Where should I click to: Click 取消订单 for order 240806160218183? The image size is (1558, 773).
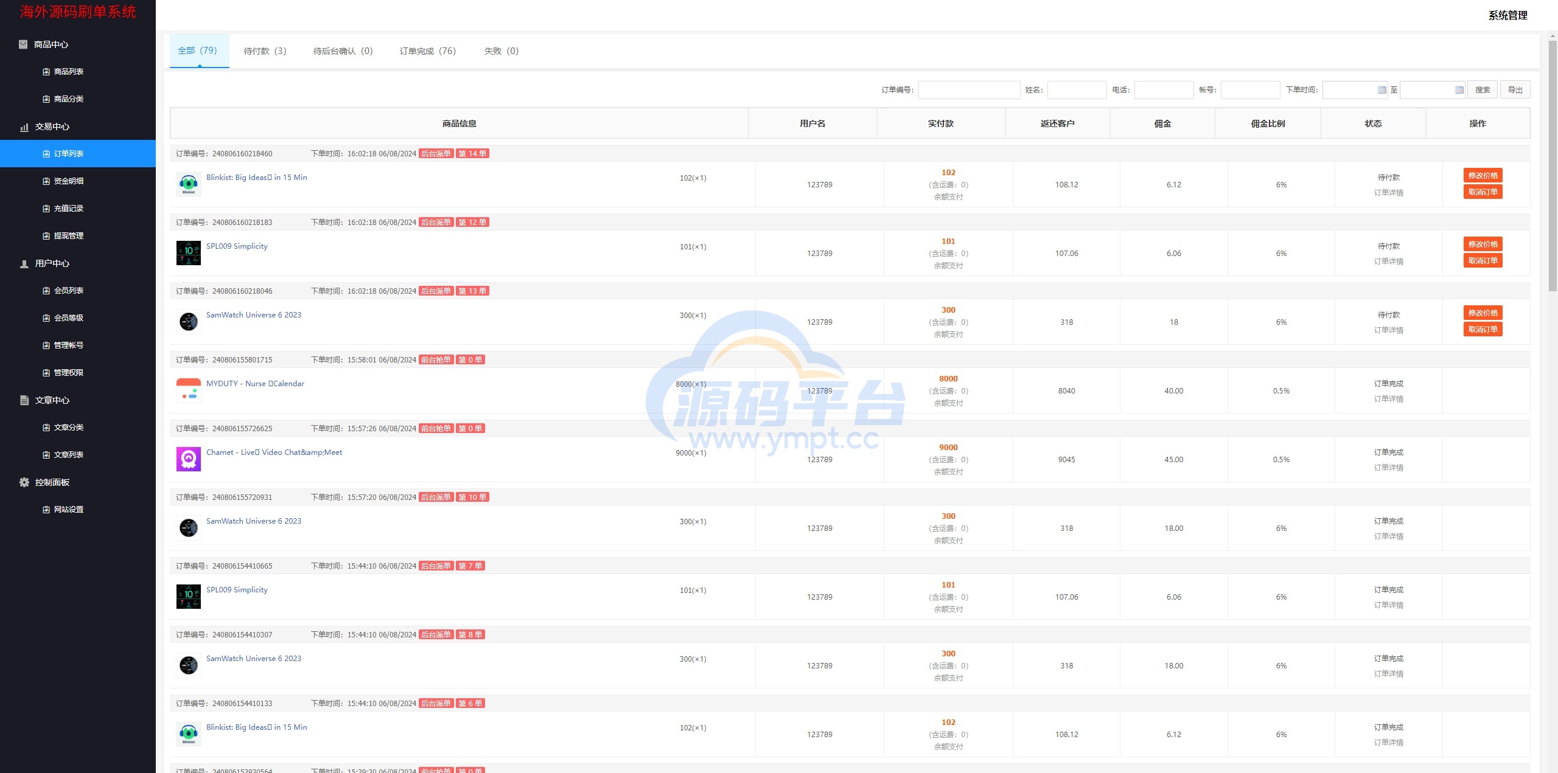(1483, 261)
